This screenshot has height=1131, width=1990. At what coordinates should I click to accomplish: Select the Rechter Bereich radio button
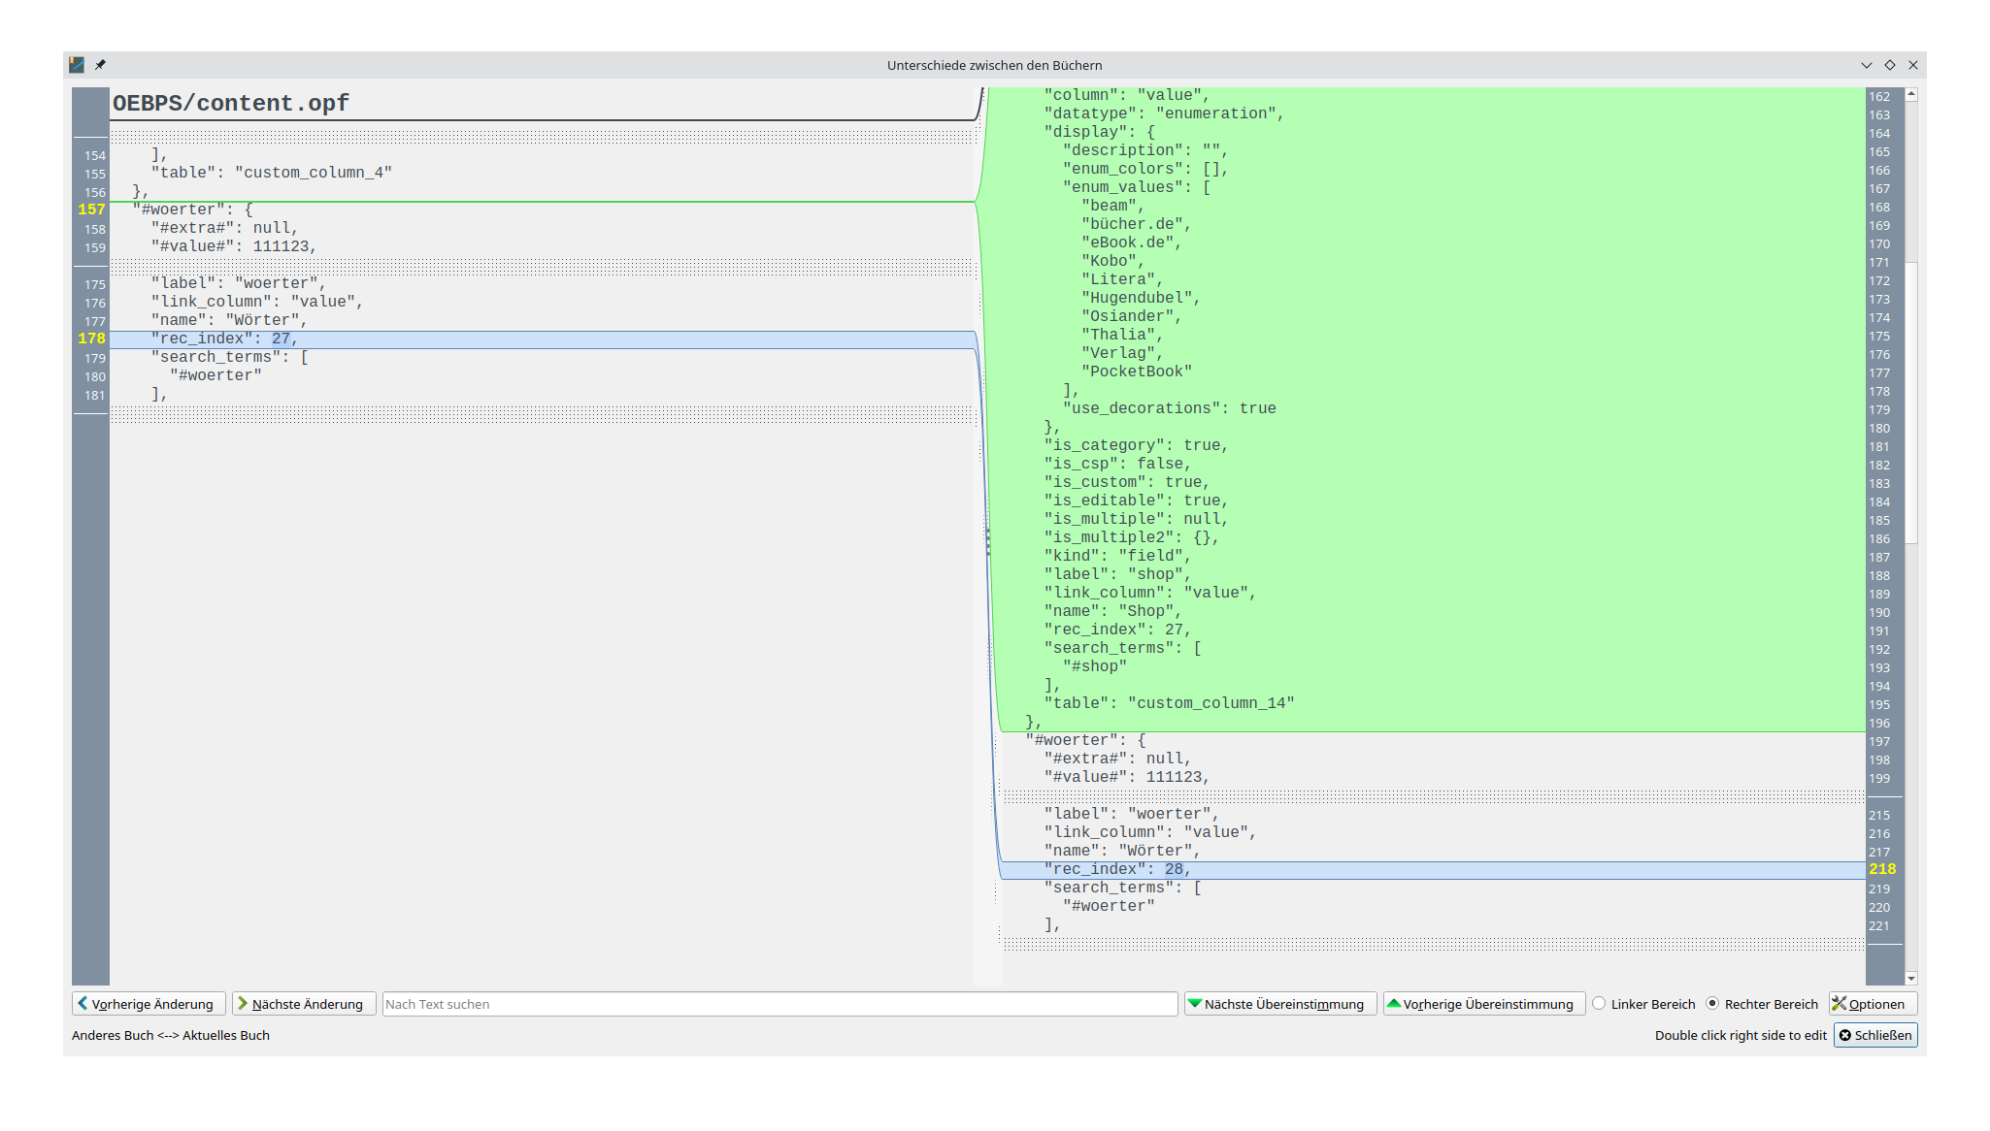[1712, 1004]
